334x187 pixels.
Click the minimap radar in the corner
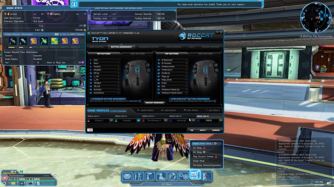click(315, 17)
